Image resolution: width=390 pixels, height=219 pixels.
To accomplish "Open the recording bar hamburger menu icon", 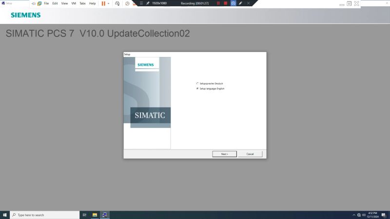I will pos(141,3).
